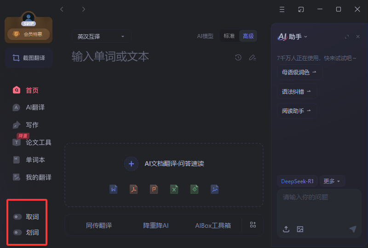Click the image attach icon in AI chat
Viewport: 368px width, 248px height.
(x=300, y=229)
